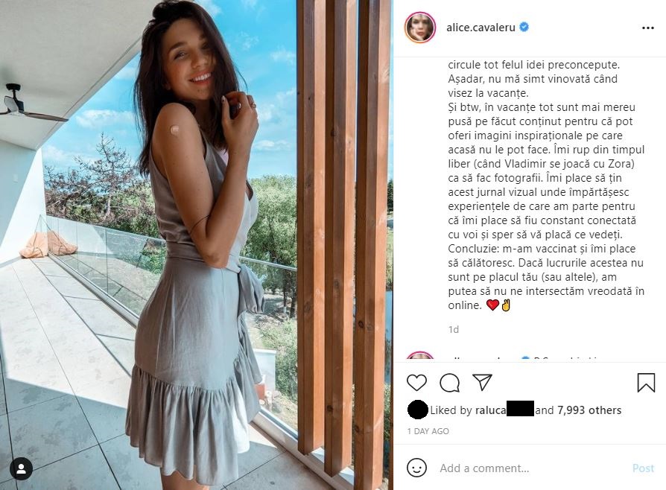Screen dimensions: 666x490
Task: Click the caption text beginning with Concluzie
Action: pos(546,277)
